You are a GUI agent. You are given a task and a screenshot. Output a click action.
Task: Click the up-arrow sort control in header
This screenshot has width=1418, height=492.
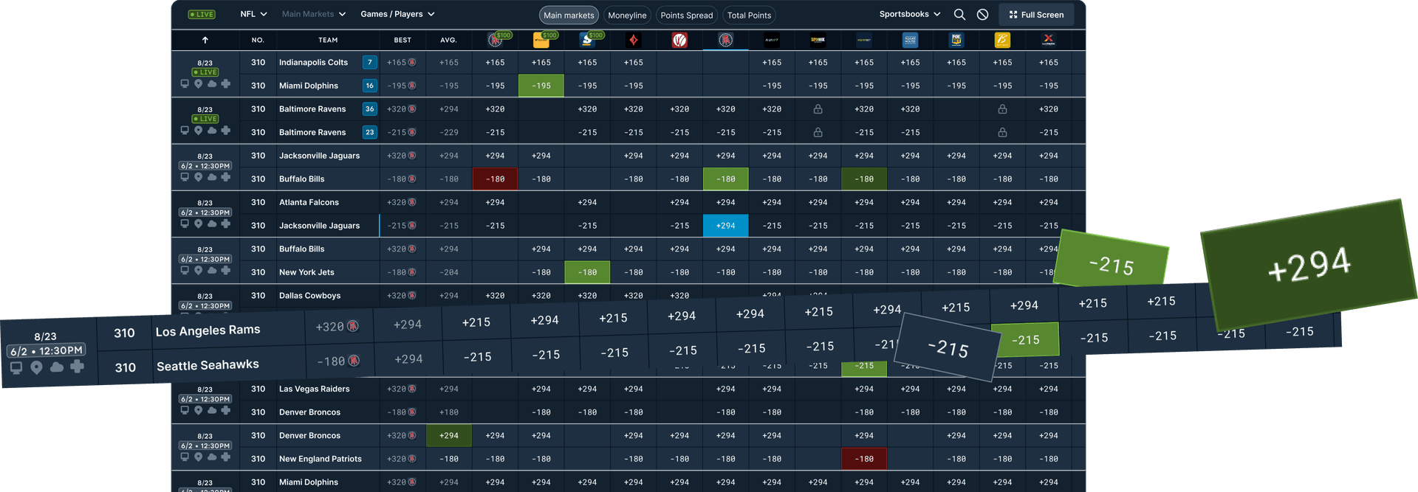205,40
